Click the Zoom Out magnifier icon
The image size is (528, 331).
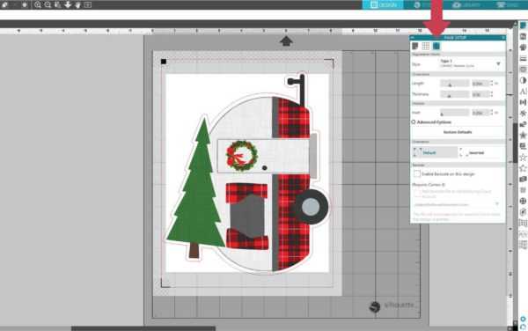[48, 4]
